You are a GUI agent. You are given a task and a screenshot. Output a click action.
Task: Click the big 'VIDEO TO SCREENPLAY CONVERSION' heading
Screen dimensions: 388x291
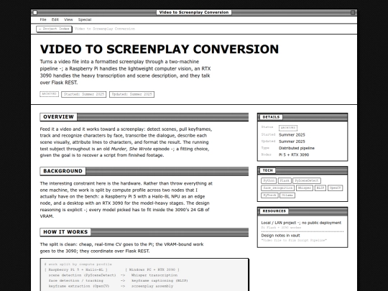[x=160, y=49]
